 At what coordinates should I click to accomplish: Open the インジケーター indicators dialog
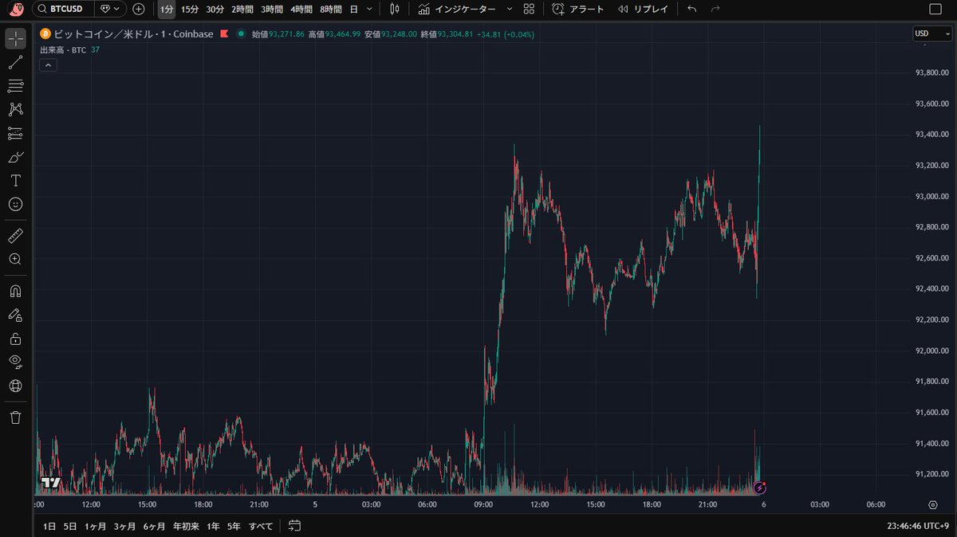[457, 9]
